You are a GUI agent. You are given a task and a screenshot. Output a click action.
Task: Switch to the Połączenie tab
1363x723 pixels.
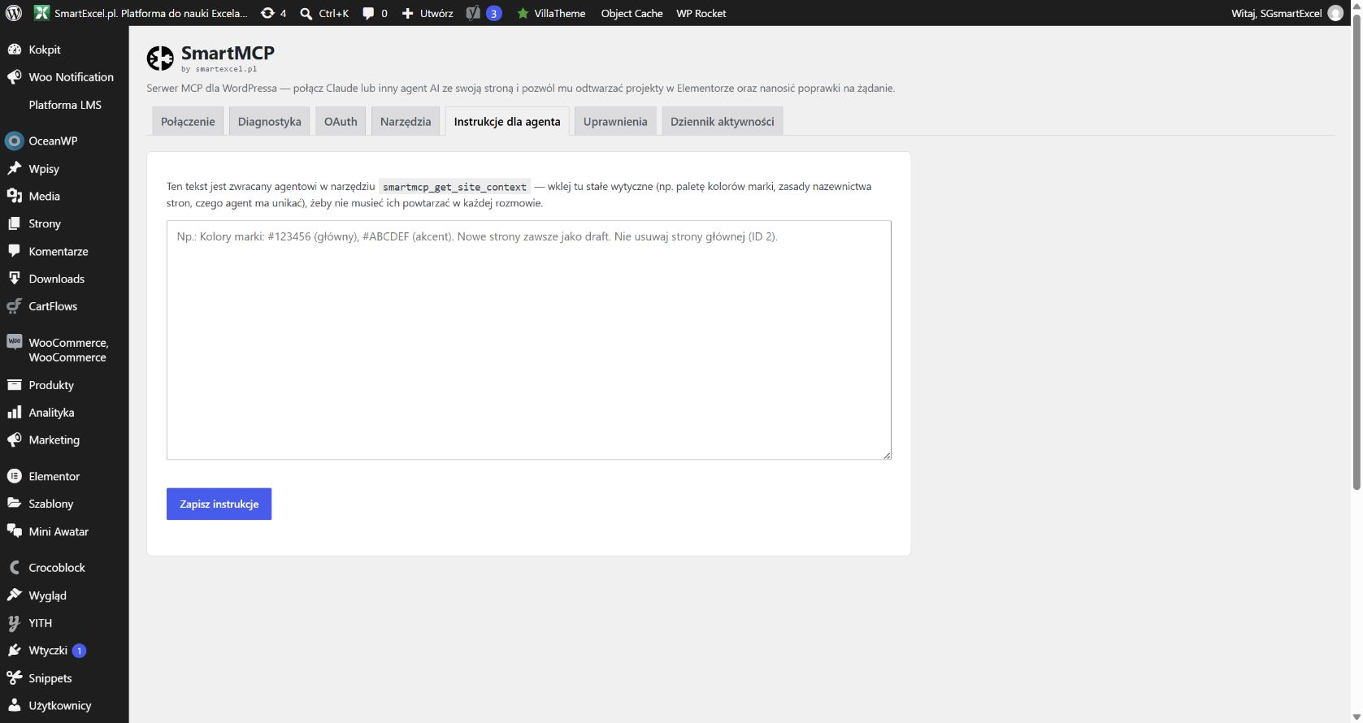pyautogui.click(x=188, y=121)
